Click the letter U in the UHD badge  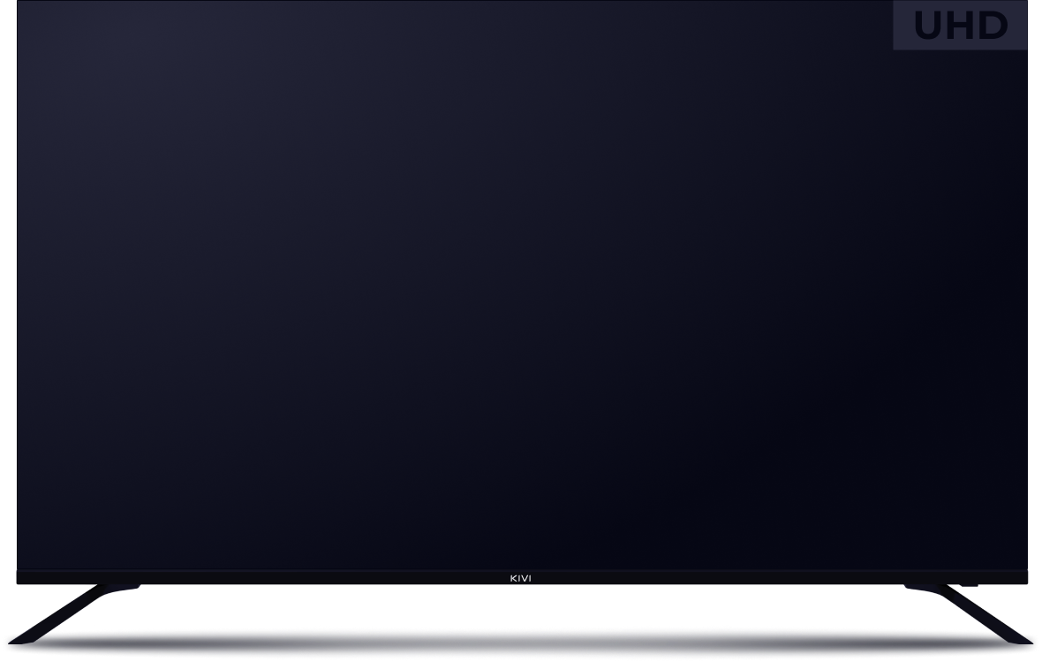point(928,27)
